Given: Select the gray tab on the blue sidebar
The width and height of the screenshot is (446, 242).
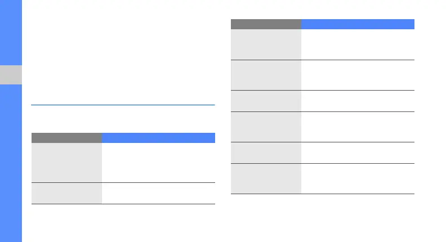Looking at the screenshot, I should [x=11, y=75].
